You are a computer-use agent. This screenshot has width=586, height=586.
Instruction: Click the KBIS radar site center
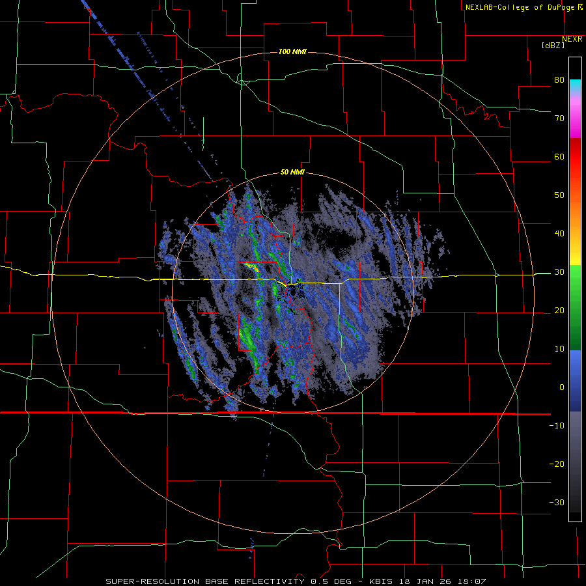point(292,292)
